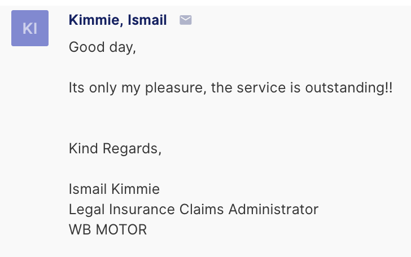The width and height of the screenshot is (411, 257).
Task: Click the 'Kind Regards,' closing line
Action: (115, 149)
